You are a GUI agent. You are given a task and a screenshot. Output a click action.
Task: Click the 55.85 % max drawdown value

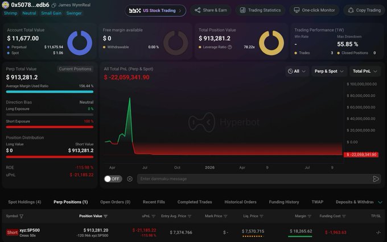[348, 44]
